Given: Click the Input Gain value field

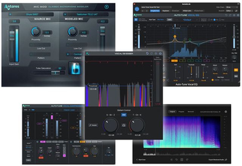Looking at the screenshot, I should click(14, 21).
